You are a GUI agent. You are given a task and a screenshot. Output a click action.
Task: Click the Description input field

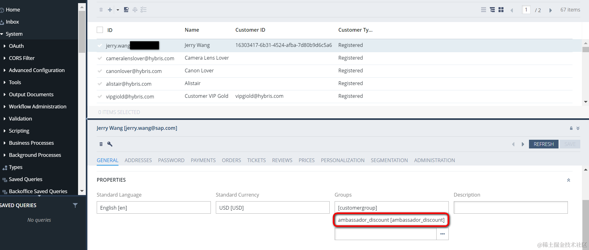pyautogui.click(x=511, y=207)
